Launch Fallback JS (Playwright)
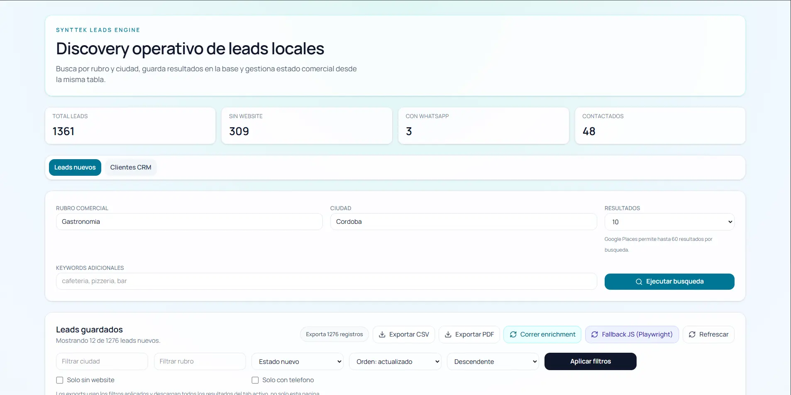The height and width of the screenshot is (395, 791). click(632, 334)
